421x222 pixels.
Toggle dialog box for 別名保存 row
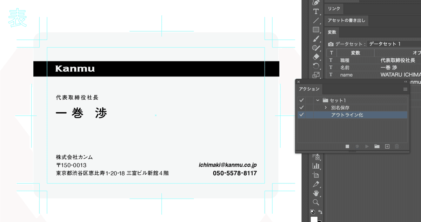click(x=309, y=107)
